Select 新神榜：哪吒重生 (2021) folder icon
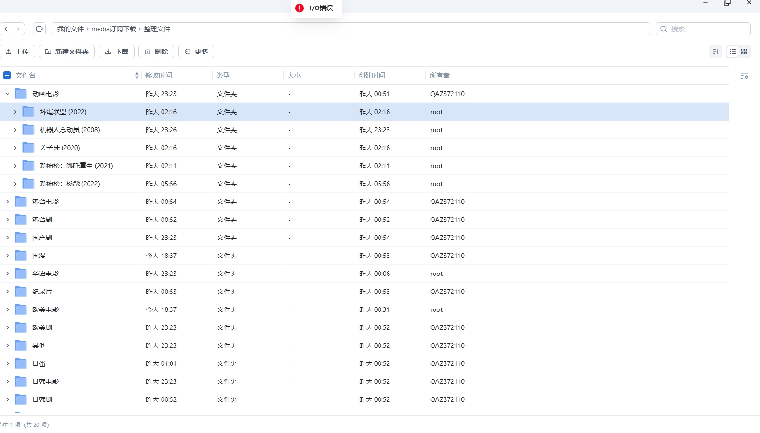760x433 pixels. (x=28, y=166)
